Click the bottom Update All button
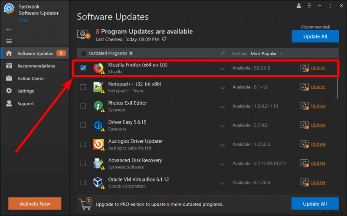347x216 pixels. (x=315, y=203)
